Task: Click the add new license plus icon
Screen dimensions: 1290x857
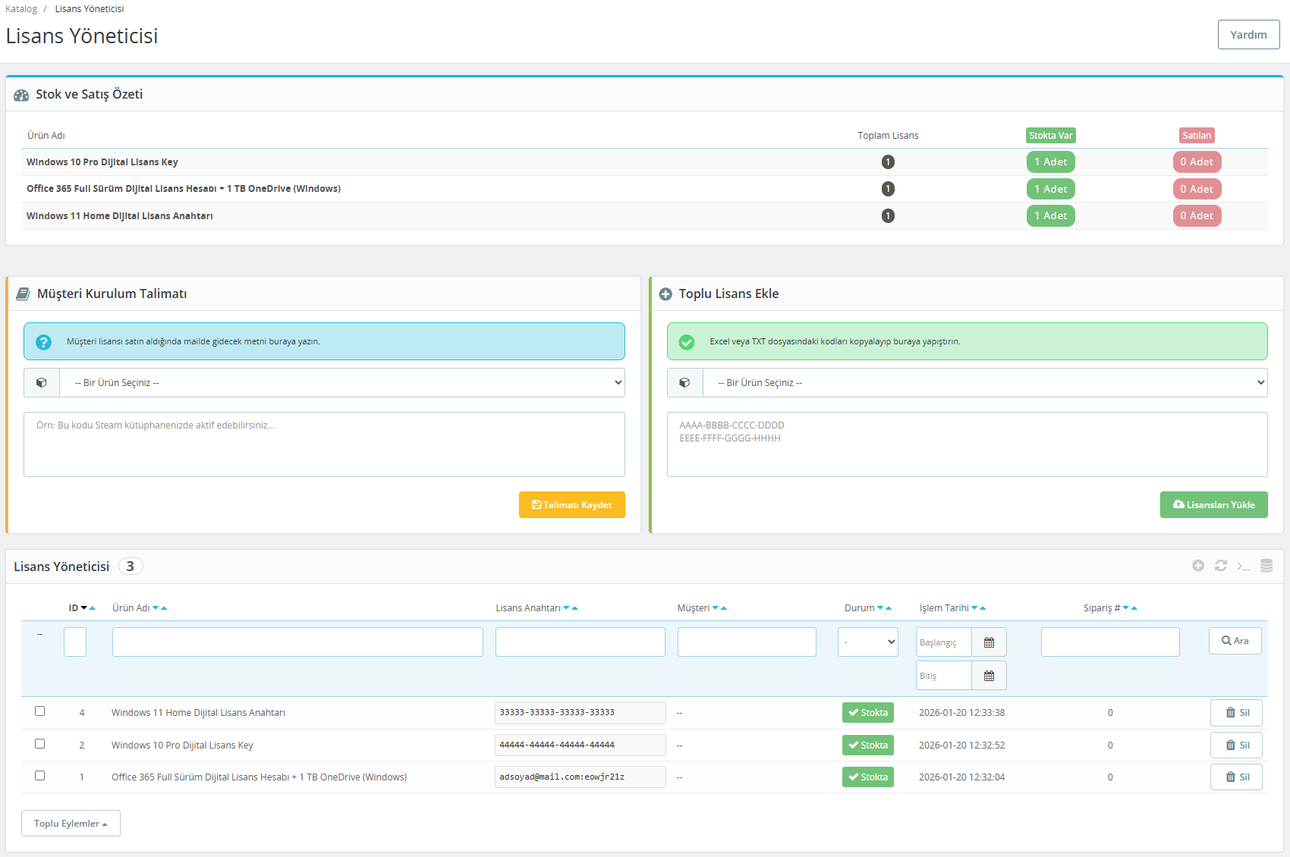Action: (1198, 566)
